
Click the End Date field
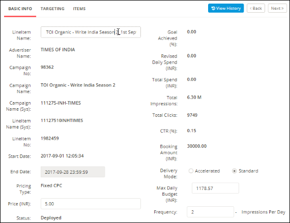coord(73,172)
